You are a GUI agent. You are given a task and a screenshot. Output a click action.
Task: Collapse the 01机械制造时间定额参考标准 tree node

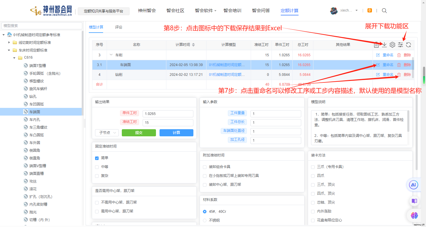point(4,35)
